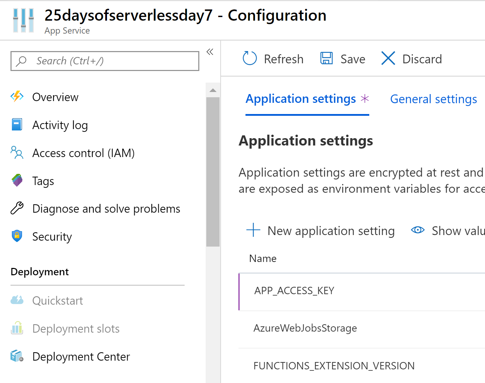Click scrollbar up arrow in sidebar
The height and width of the screenshot is (383, 485).
click(213, 90)
